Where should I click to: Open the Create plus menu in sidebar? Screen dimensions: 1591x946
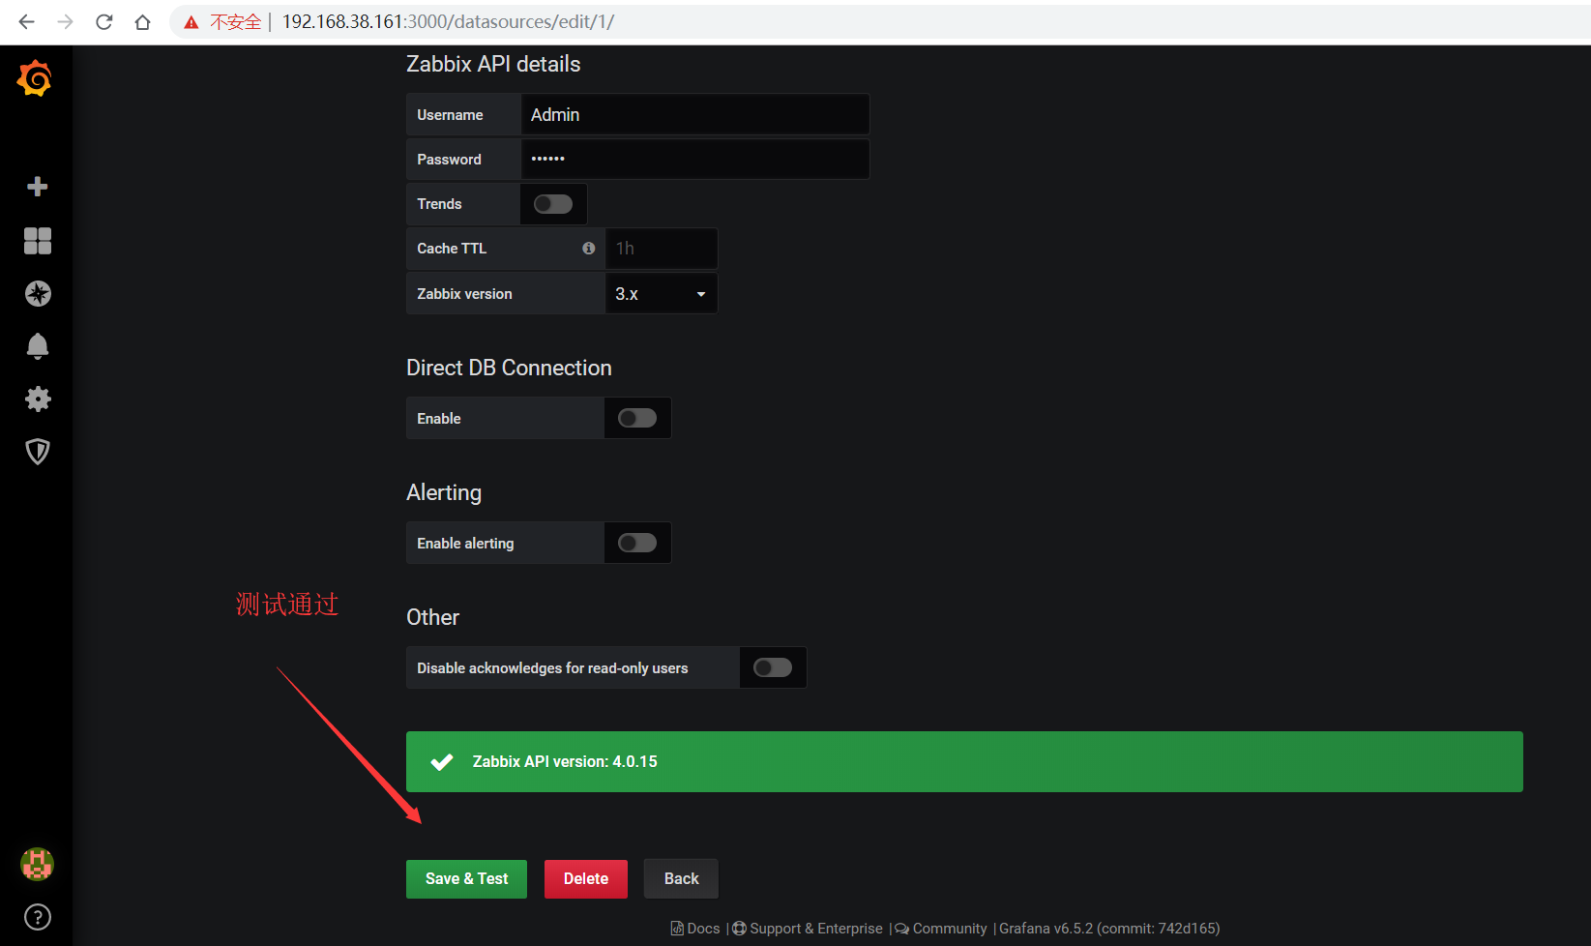pos(38,187)
